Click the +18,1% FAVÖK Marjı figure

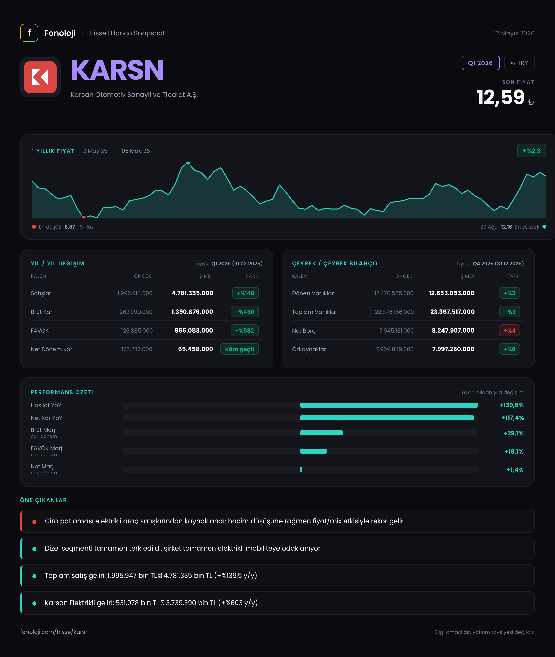click(514, 452)
